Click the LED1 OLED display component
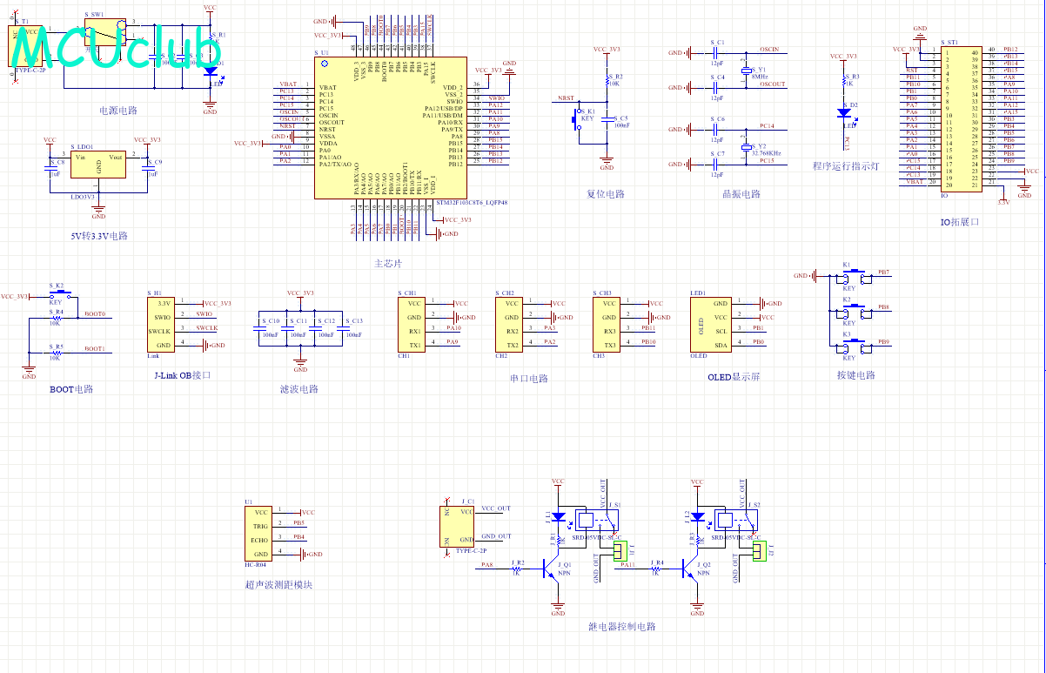 tap(710, 324)
